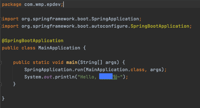Click the italic 'run' method call

pyautogui.click(x=79, y=70)
